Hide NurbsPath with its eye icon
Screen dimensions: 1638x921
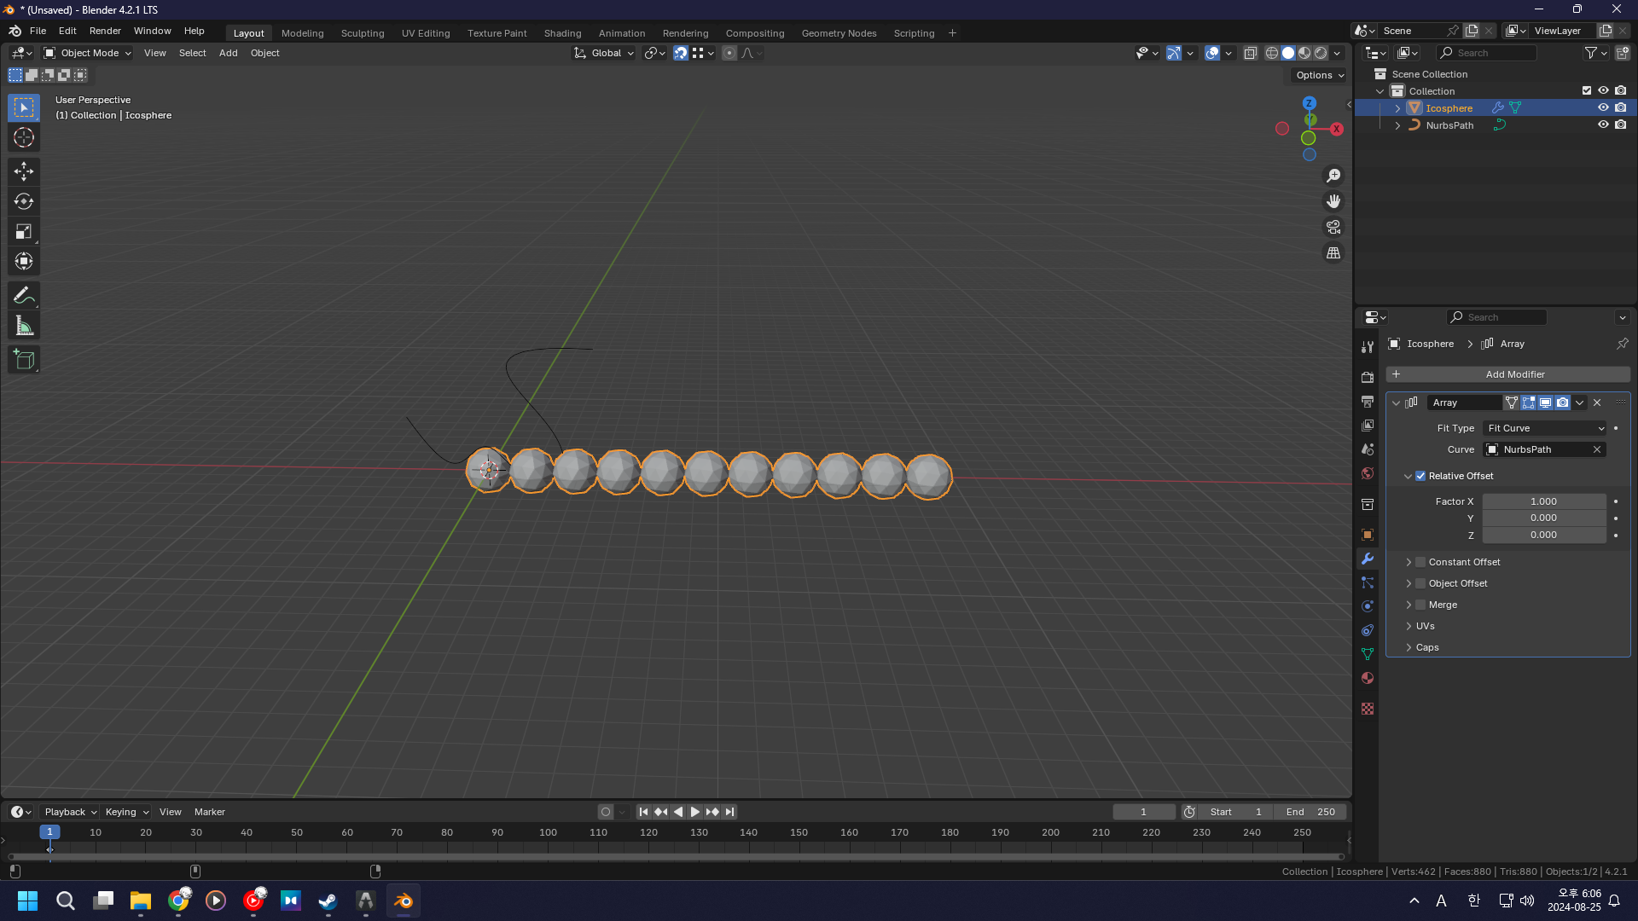tap(1603, 125)
